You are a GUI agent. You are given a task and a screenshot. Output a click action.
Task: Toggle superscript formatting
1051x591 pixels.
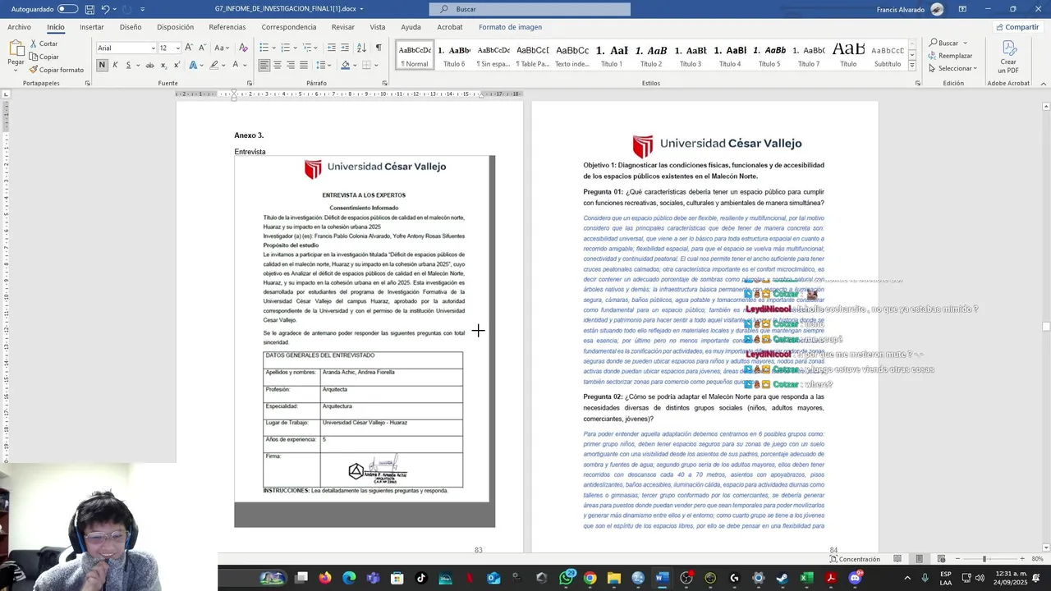click(x=177, y=65)
